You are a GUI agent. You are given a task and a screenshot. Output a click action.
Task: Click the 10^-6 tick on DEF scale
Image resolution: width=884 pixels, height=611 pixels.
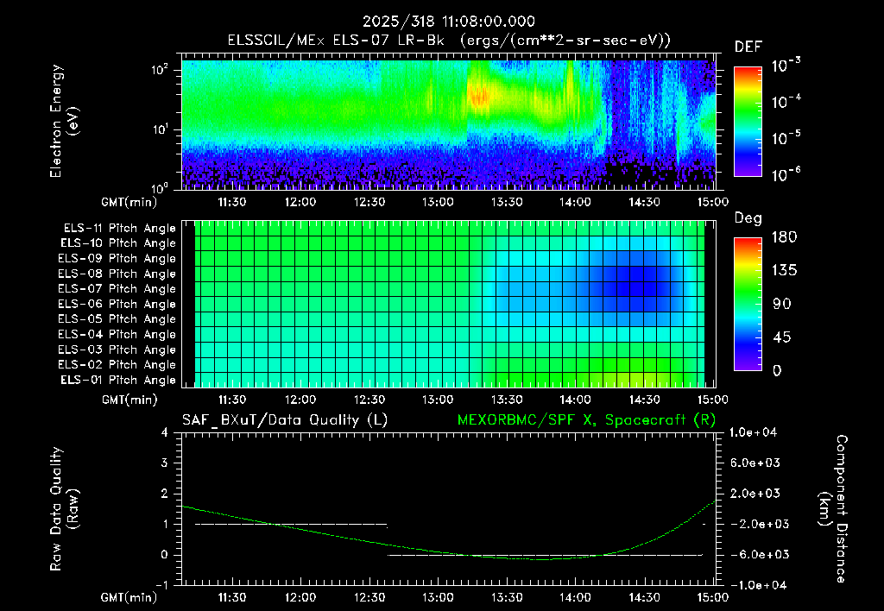click(786, 174)
